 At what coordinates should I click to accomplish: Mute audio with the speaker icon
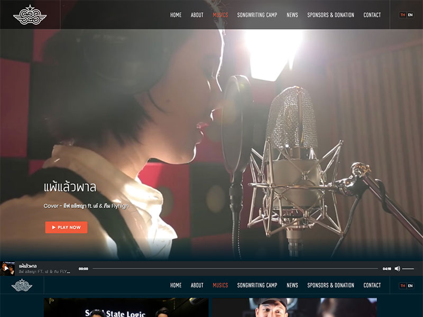(x=397, y=268)
